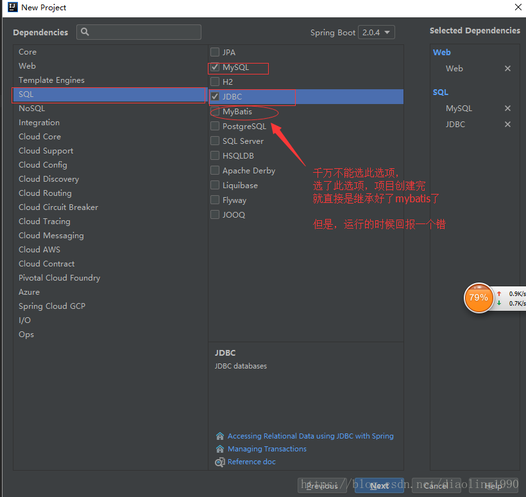This screenshot has width=526, height=497.
Task: Click MySQL in Selected Dependencies list
Action: pos(459,108)
